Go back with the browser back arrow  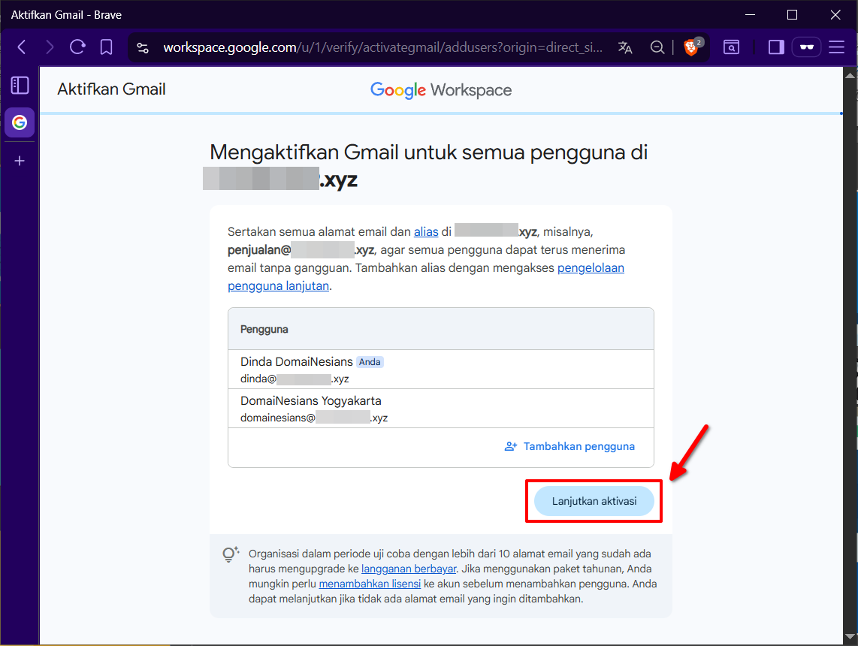(x=22, y=47)
